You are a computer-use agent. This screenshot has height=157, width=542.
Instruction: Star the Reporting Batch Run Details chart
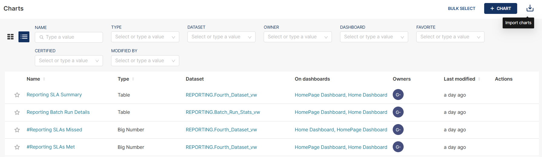click(x=17, y=112)
